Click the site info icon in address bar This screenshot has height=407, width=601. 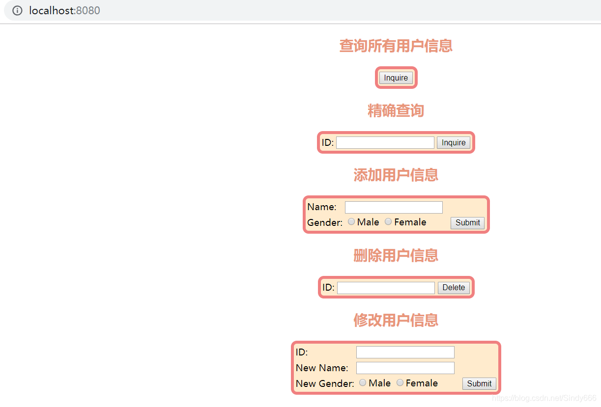(x=18, y=10)
